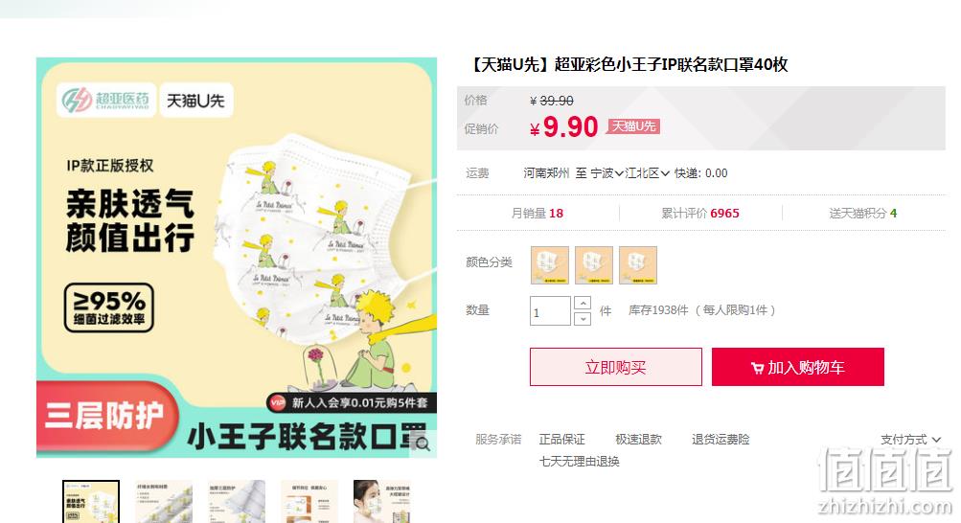Decrease quantity with the down arrow
Viewport: 961px width, 523px height.
(x=583, y=318)
